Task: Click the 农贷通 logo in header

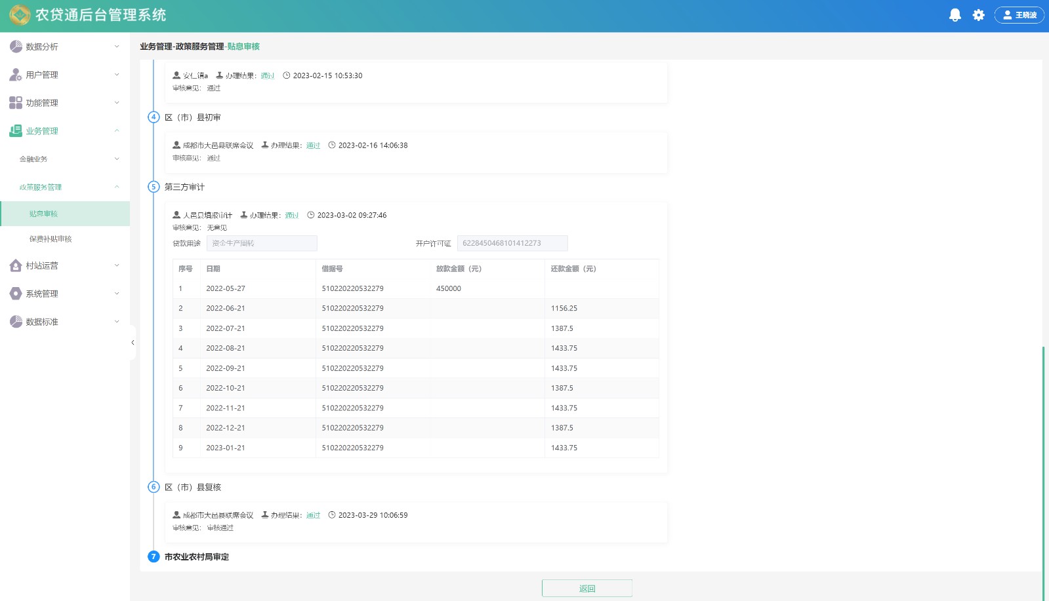Action: tap(20, 15)
